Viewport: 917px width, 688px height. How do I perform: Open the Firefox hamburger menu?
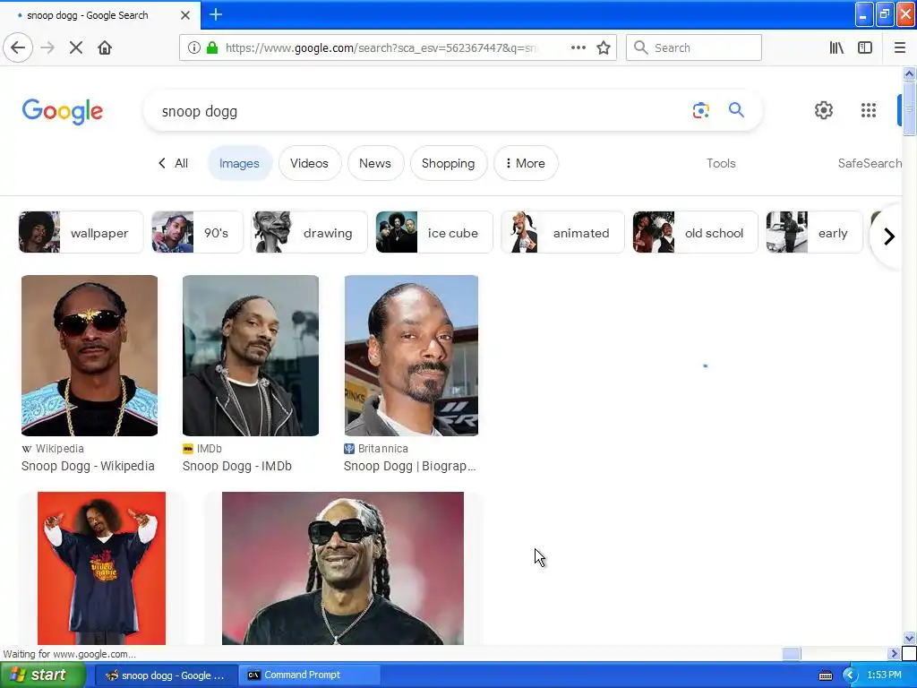click(x=899, y=48)
